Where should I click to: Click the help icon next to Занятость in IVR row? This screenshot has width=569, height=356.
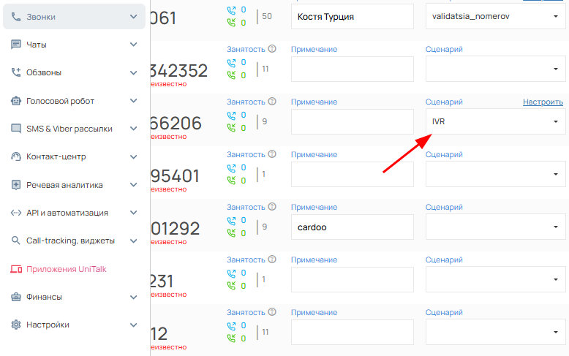(x=272, y=102)
